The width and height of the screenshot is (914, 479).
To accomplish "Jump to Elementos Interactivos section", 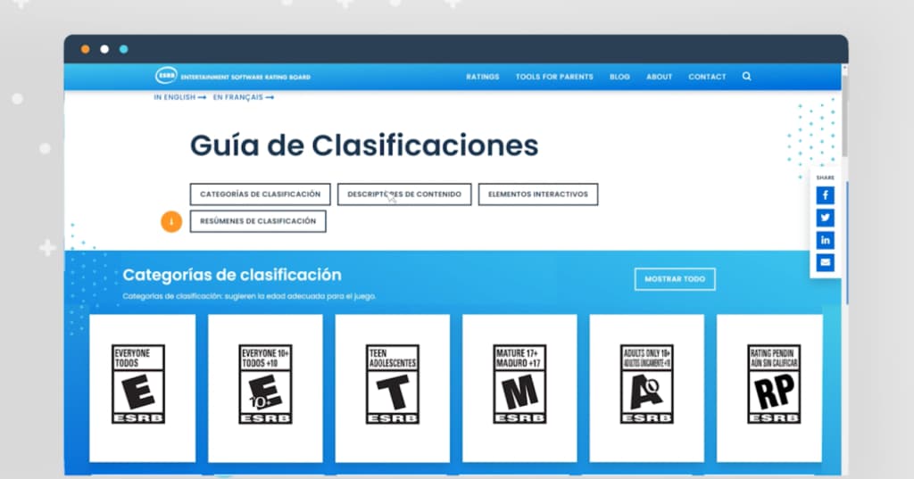I will [538, 194].
